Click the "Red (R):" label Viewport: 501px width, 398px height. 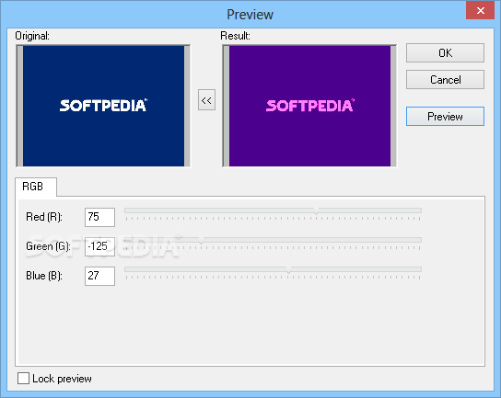[44, 217]
